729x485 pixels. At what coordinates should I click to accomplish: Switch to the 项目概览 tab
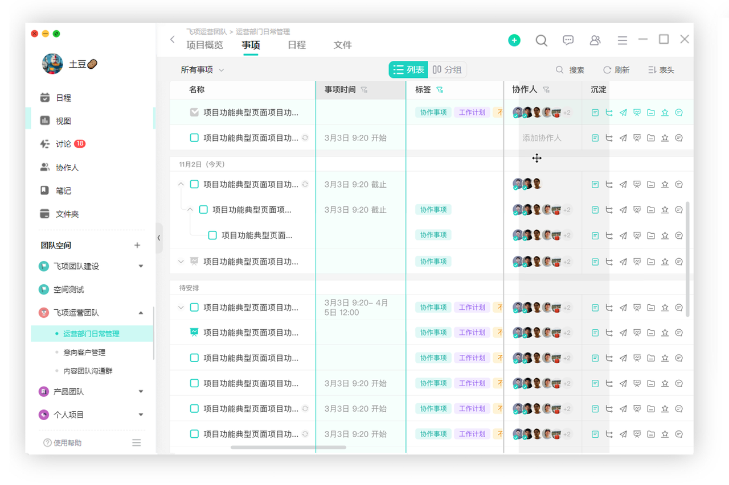[204, 45]
